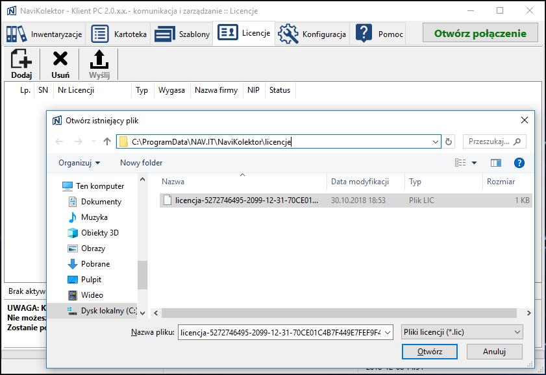The image size is (546, 375).
Task: Open the Obiekty 3D folder
Action: point(93,233)
